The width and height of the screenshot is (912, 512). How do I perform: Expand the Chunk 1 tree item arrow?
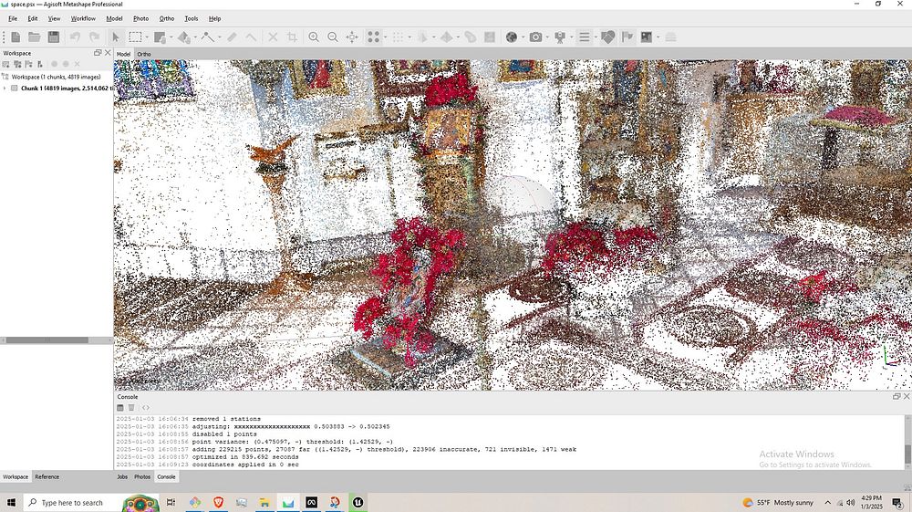[x=5, y=89]
